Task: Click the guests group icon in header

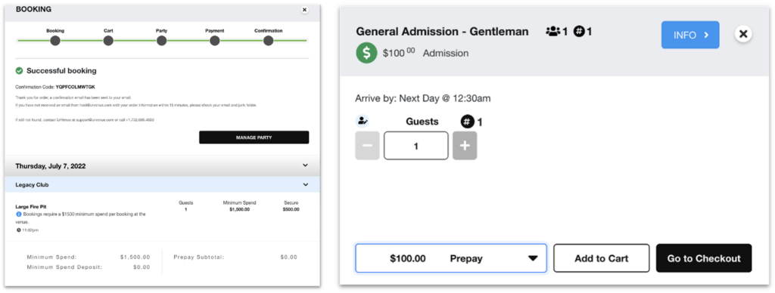Action: pos(552,32)
